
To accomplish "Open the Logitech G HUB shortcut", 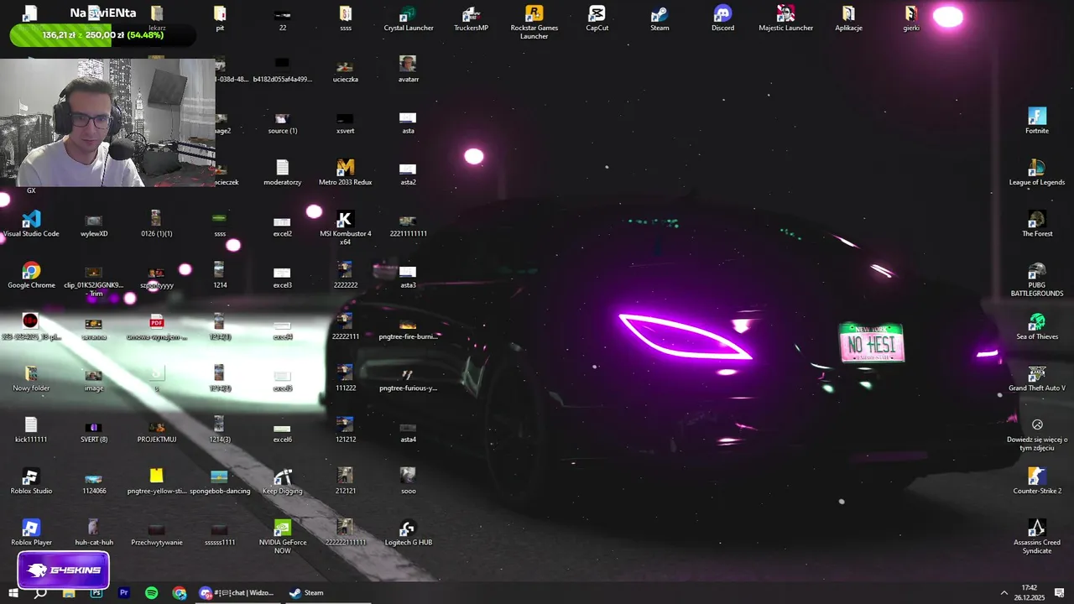I will (x=408, y=533).
